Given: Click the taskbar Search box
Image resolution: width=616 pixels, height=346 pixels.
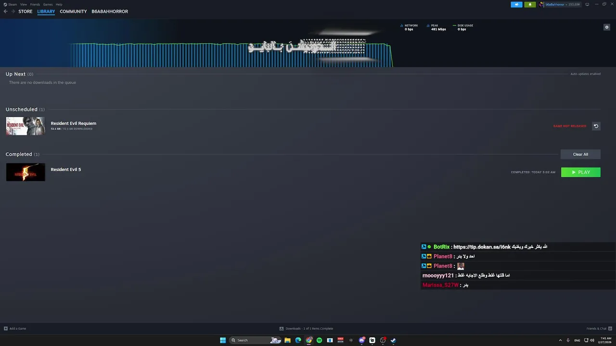Looking at the screenshot, I should click(256, 340).
